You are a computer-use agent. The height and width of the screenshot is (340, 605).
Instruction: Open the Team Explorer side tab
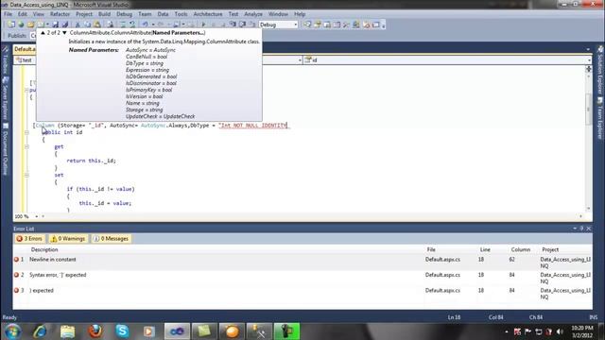[600, 117]
